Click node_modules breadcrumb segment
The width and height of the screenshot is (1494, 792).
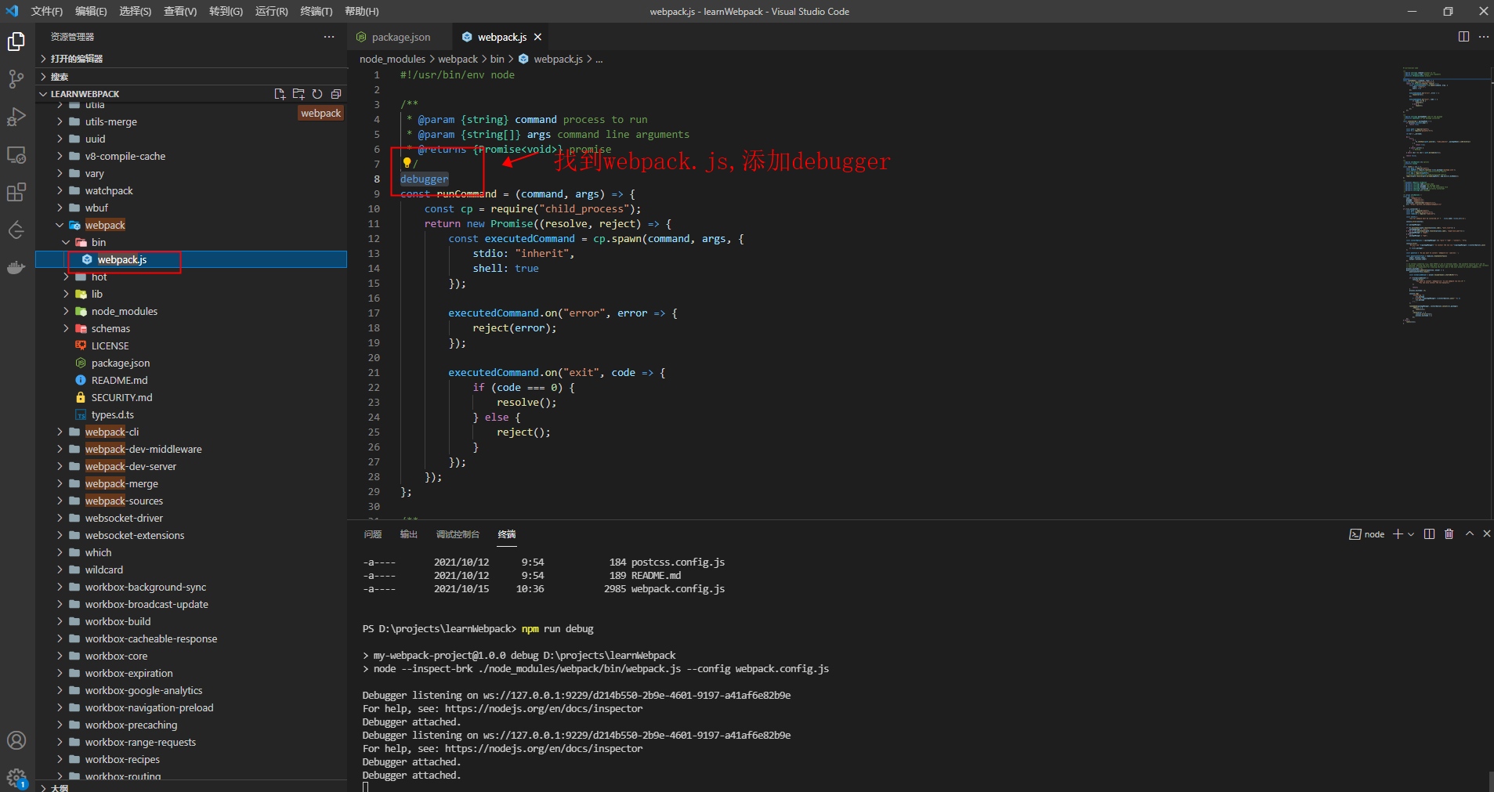(392, 59)
